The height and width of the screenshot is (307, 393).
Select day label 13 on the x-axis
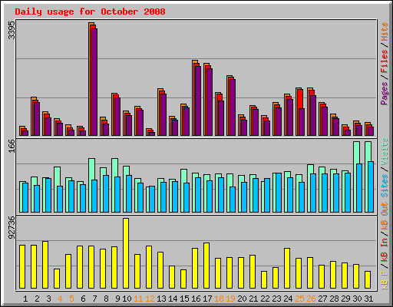click(x=161, y=299)
